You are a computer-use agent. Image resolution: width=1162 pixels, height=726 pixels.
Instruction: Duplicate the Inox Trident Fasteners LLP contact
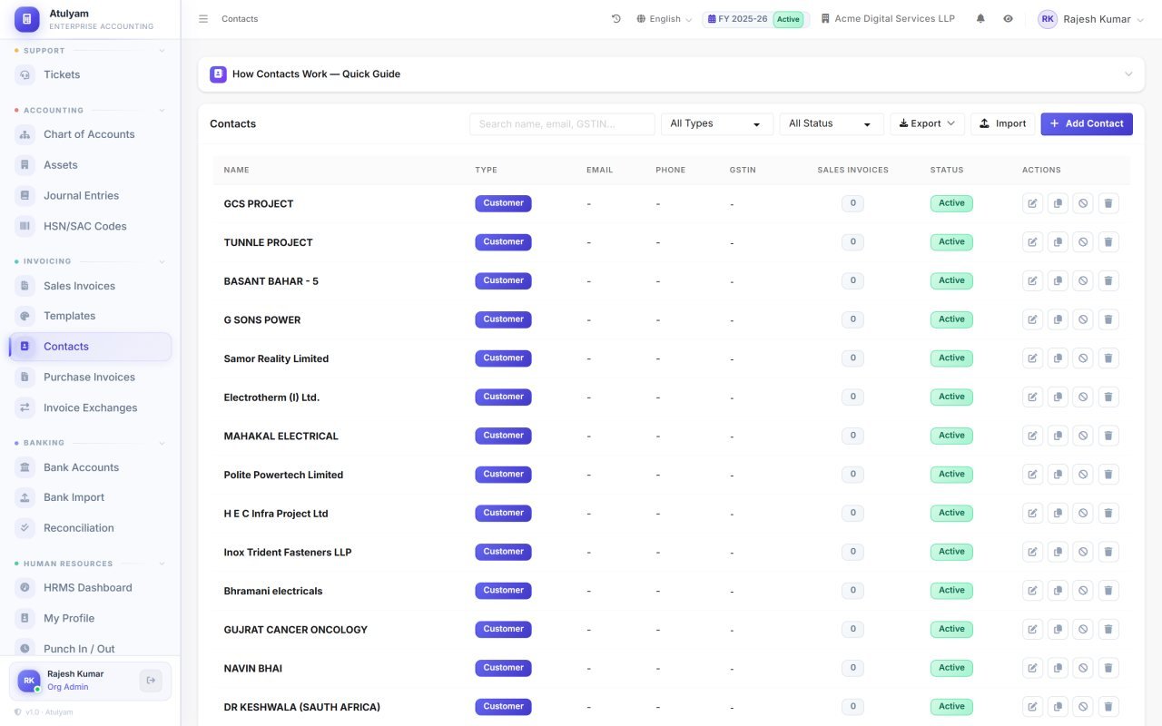tap(1058, 552)
